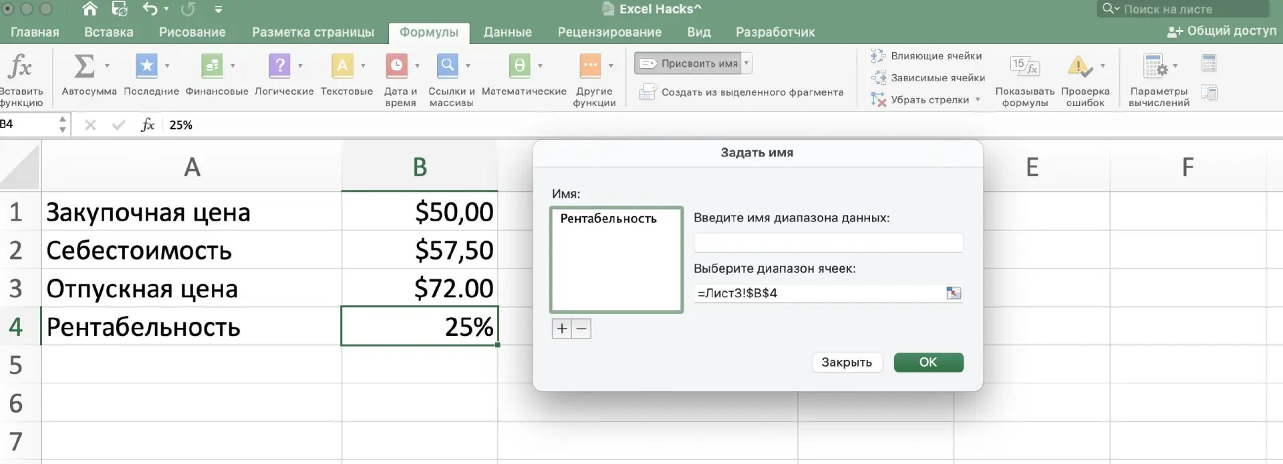This screenshot has height=464, width=1283.
Task: Expand the Define Name (Присвоить имя) dropdown arrow
Action: click(746, 63)
